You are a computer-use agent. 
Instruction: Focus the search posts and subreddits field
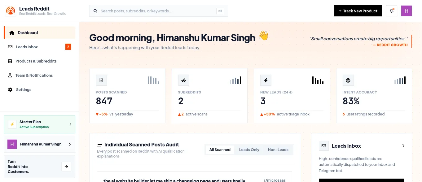point(159,11)
